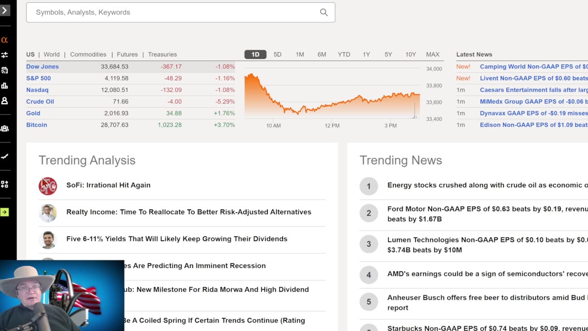Open Caesars Entertainment falls news item
This screenshot has width=588, height=331.
534,90
